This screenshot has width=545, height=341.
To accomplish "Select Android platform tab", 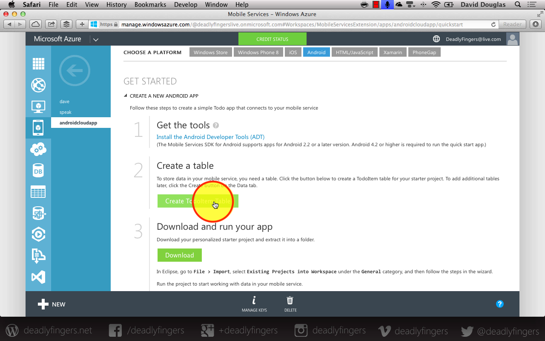I will 316,52.
